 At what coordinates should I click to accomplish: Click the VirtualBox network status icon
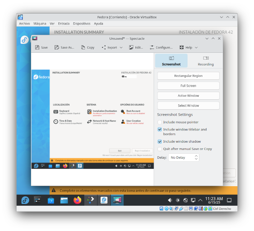point(176,209)
